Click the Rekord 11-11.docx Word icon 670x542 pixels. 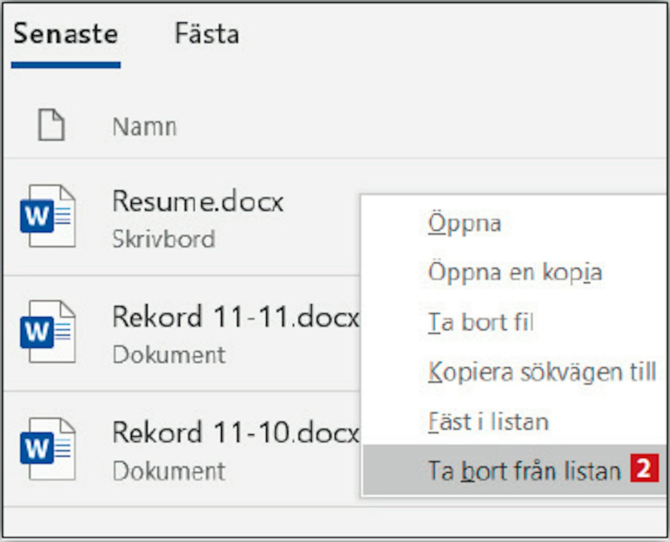click(48, 332)
